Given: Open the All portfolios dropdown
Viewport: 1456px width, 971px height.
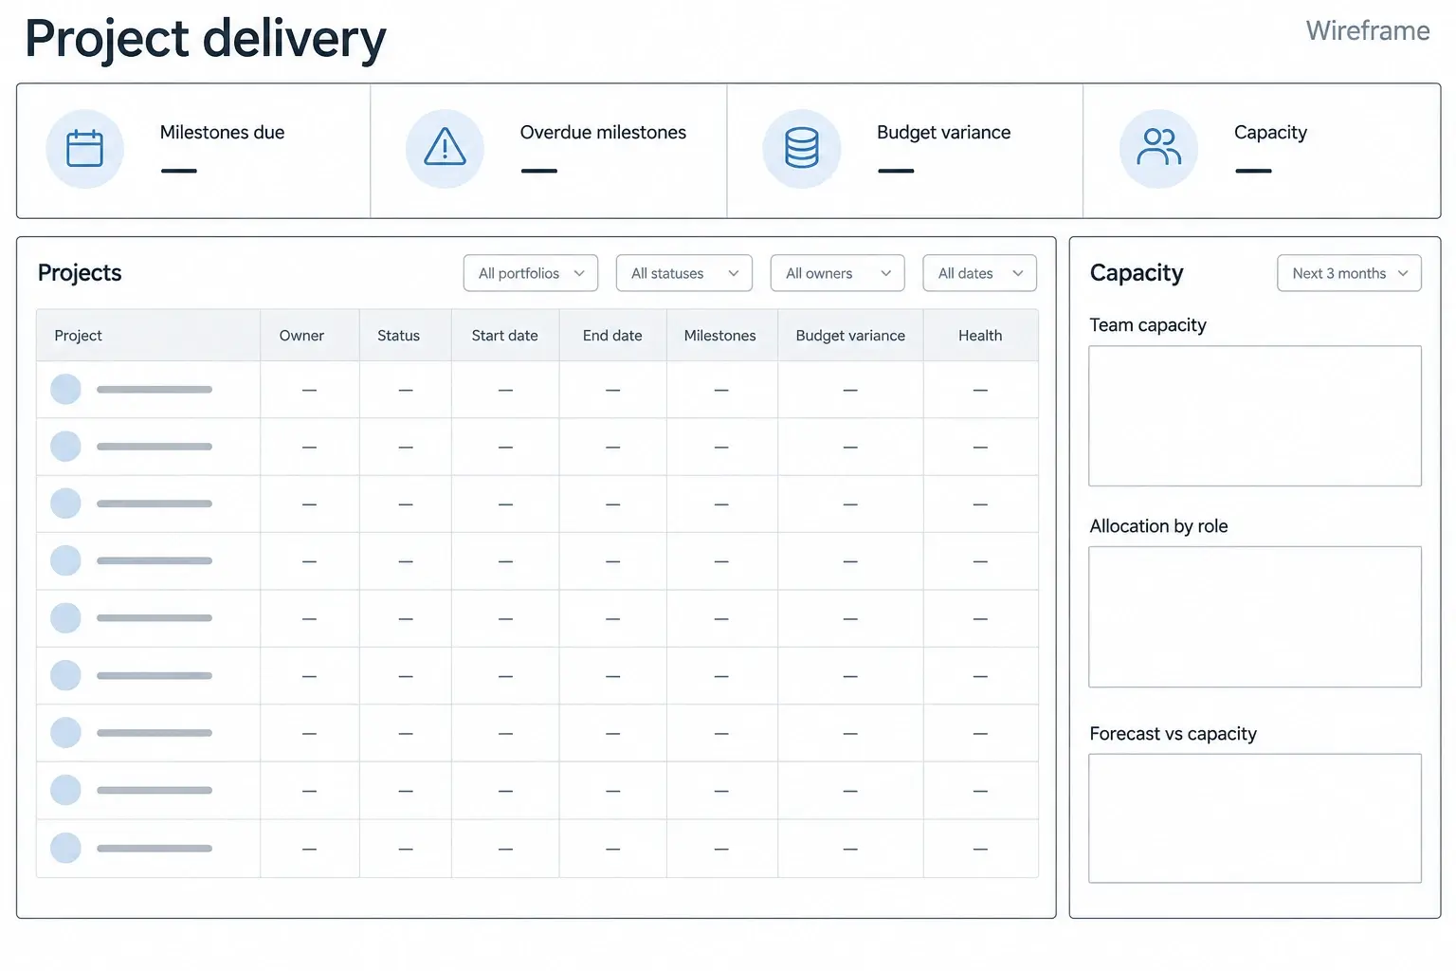Looking at the screenshot, I should pyautogui.click(x=531, y=273).
